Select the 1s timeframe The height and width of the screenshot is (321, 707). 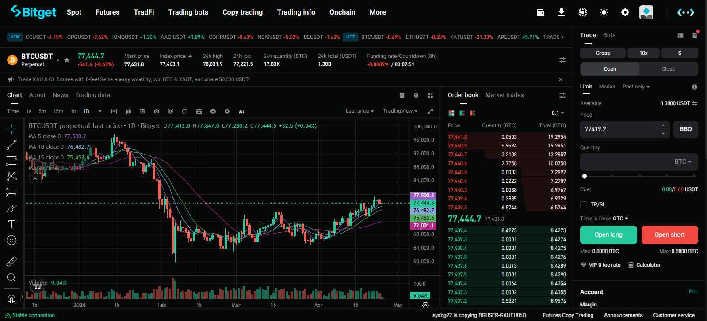[x=29, y=111]
